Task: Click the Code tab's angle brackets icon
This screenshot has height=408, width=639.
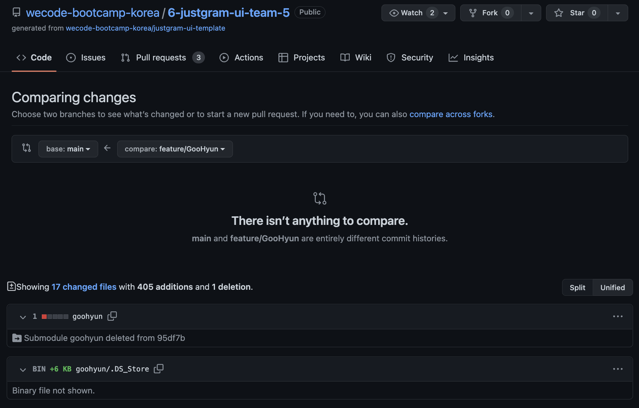Action: (x=21, y=57)
